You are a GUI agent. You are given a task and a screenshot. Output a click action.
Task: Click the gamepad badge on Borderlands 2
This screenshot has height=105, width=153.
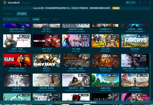tap(113, 36)
